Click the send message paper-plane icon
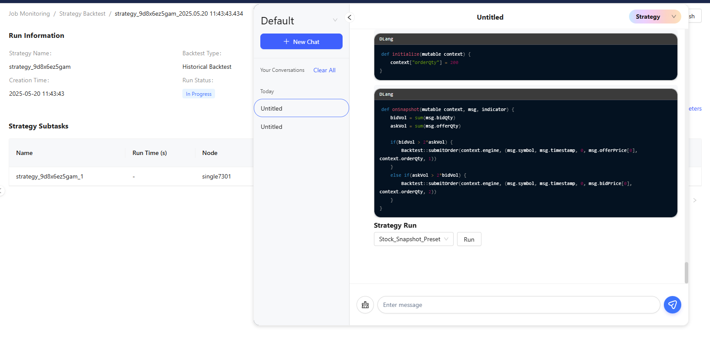The width and height of the screenshot is (710, 340). 673,305
